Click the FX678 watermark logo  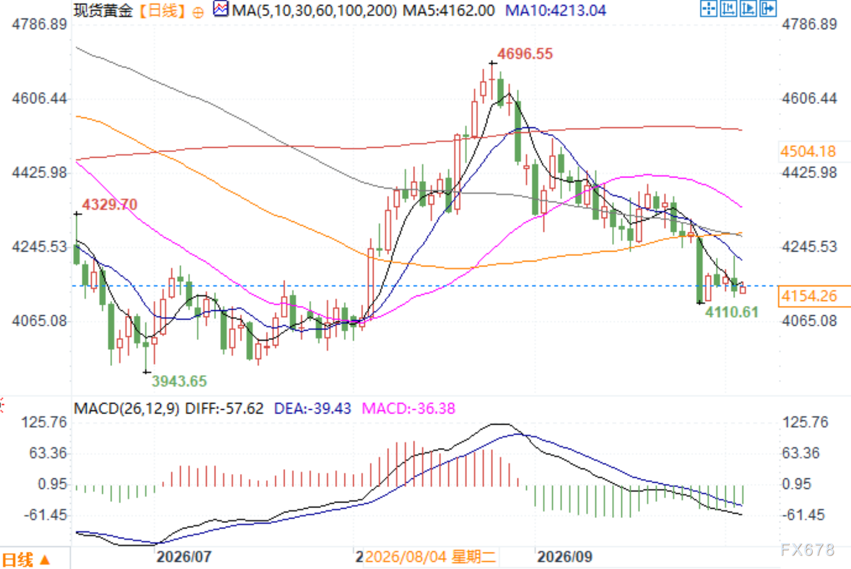[x=807, y=550]
